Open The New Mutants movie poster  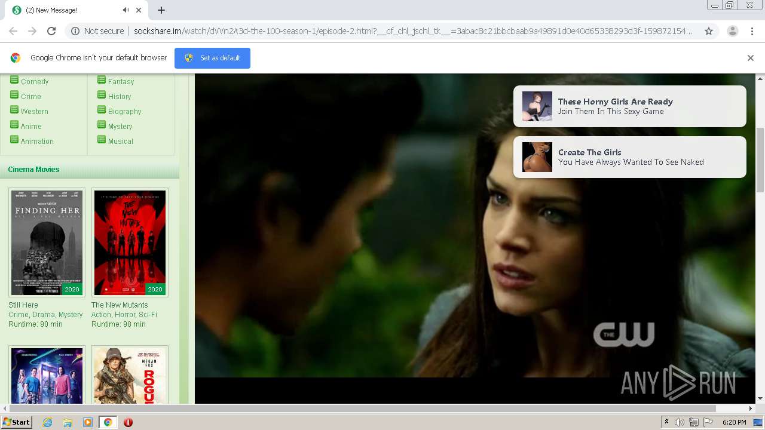tap(130, 242)
